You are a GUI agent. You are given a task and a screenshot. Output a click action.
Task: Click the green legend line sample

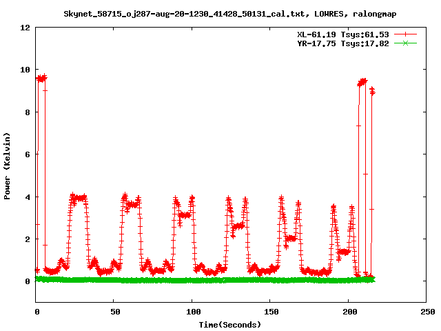405,43
